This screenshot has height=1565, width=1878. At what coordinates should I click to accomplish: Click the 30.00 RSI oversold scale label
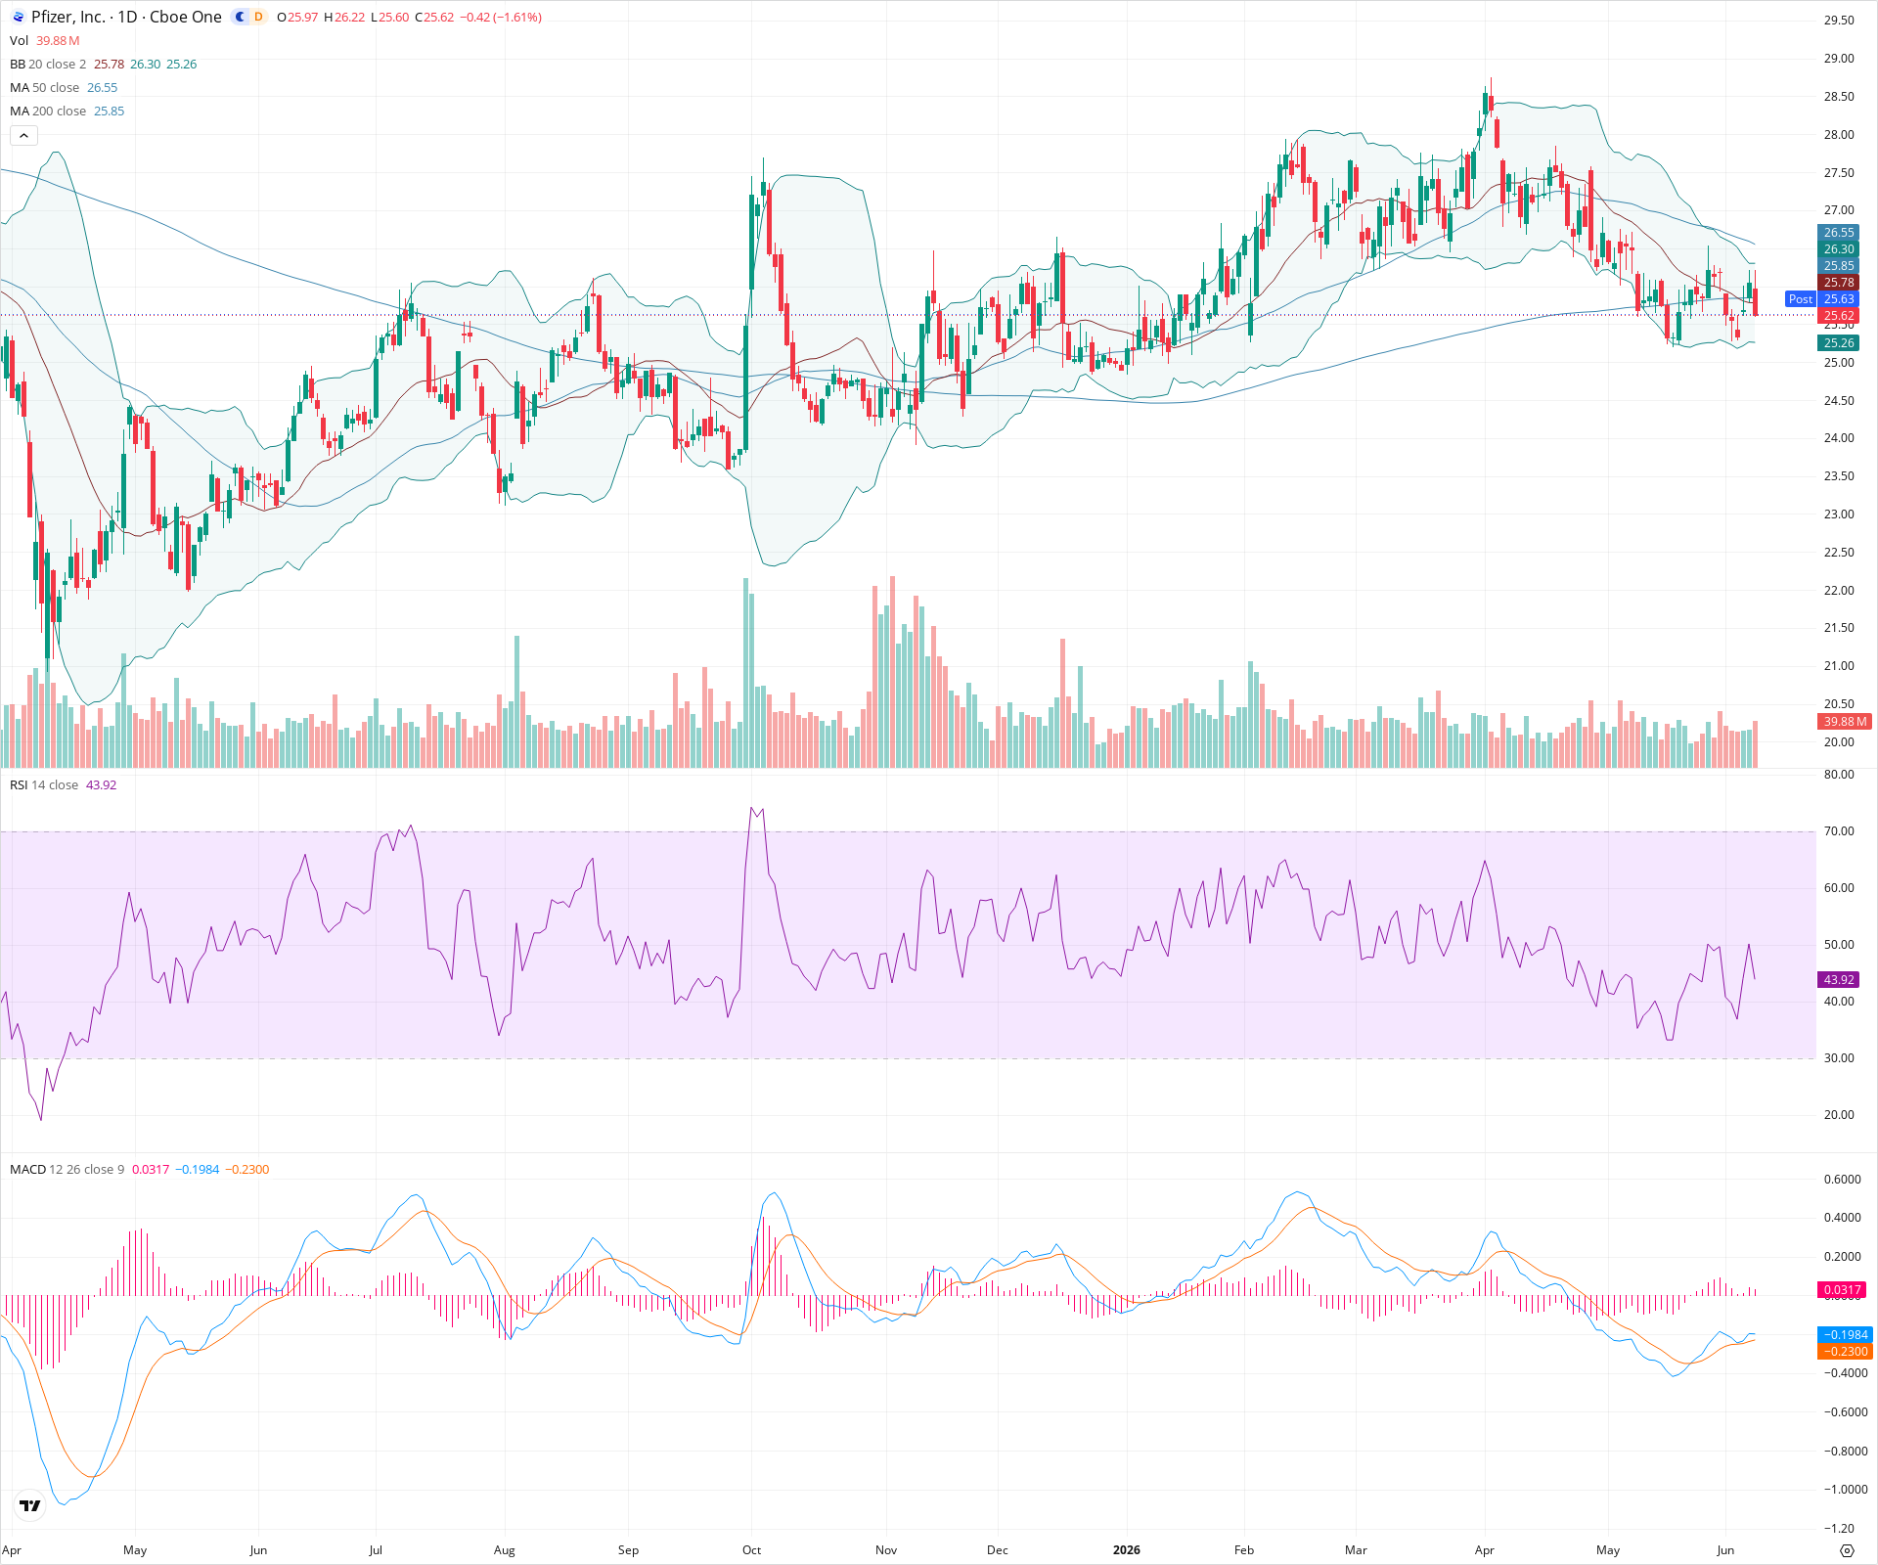(1839, 1057)
